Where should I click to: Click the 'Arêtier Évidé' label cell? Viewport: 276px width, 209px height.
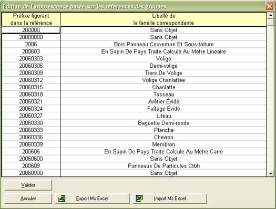[x=163, y=101]
